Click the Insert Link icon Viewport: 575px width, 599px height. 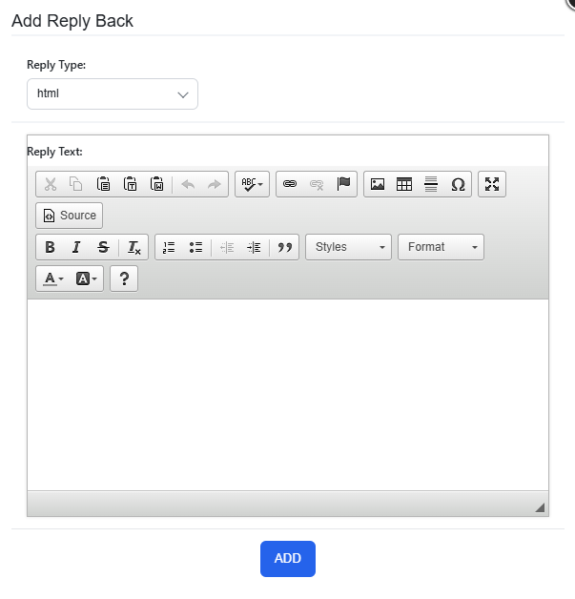290,184
